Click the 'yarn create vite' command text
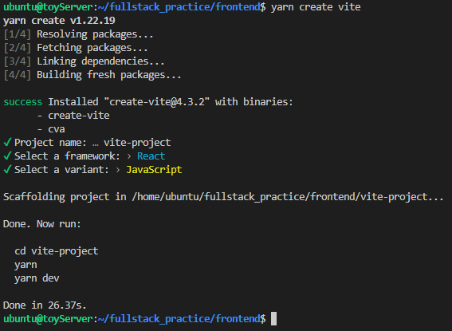The image size is (452, 331). 316,7
